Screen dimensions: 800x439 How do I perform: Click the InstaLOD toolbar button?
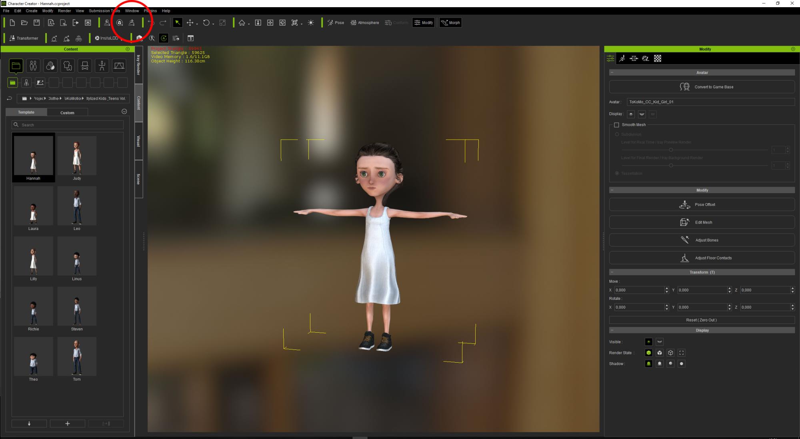point(106,38)
